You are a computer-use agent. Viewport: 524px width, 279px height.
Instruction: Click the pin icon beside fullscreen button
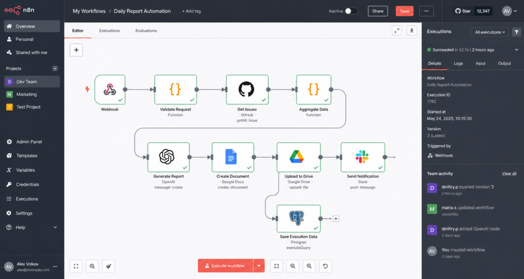[x=412, y=31]
